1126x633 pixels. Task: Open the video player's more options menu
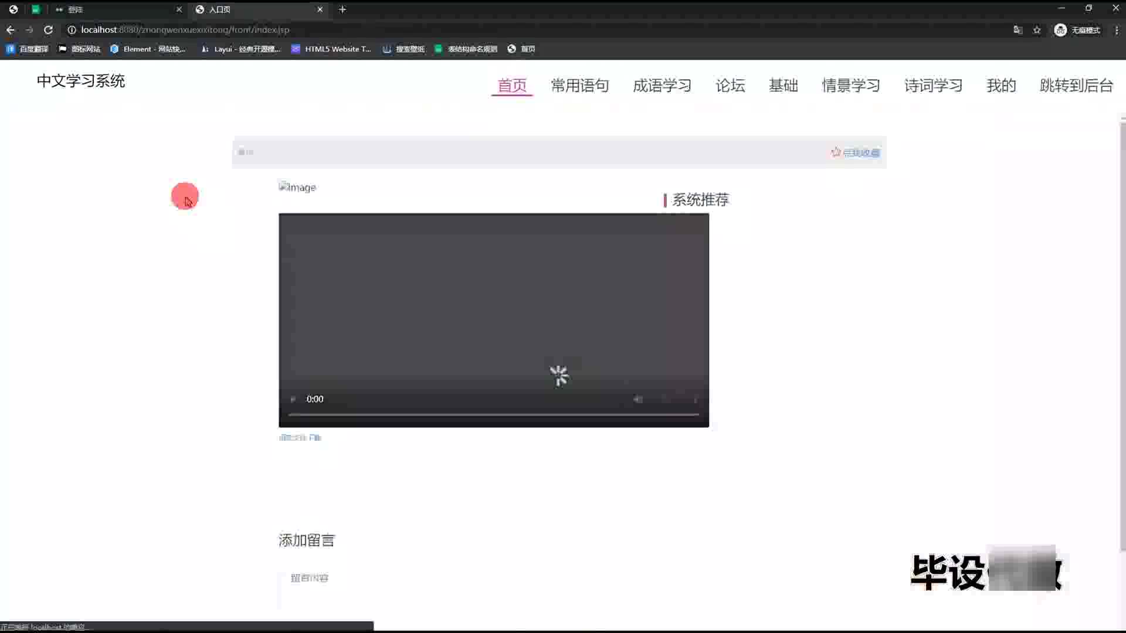(696, 400)
